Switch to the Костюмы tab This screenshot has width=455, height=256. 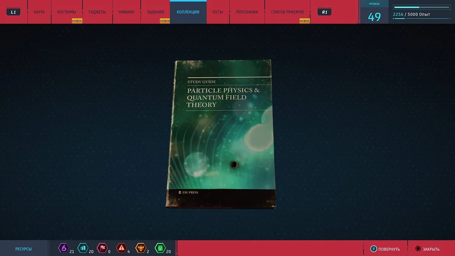pos(67,12)
